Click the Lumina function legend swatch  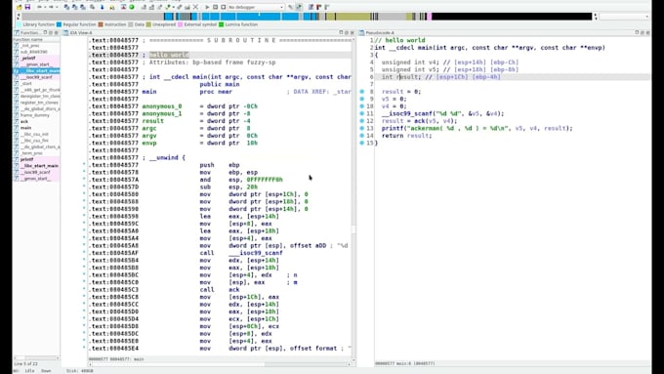[x=221, y=24]
